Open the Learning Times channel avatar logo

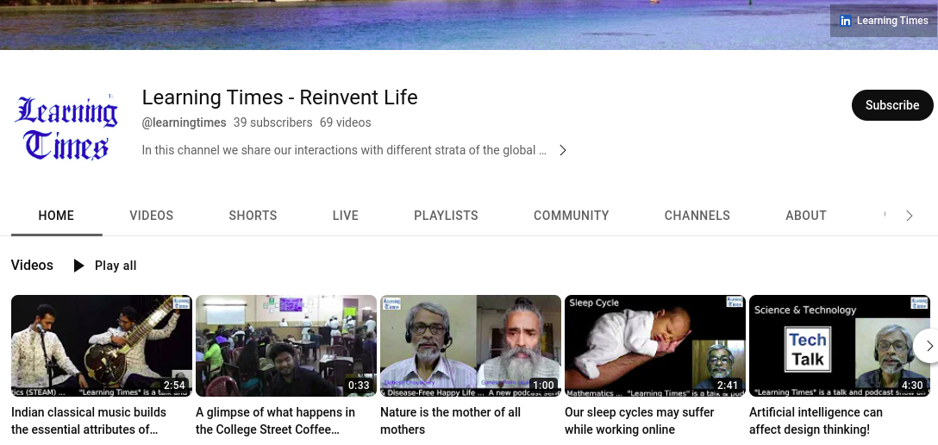66,128
